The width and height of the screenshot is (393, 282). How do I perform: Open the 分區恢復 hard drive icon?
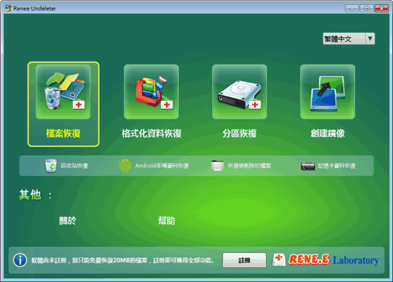point(240,92)
